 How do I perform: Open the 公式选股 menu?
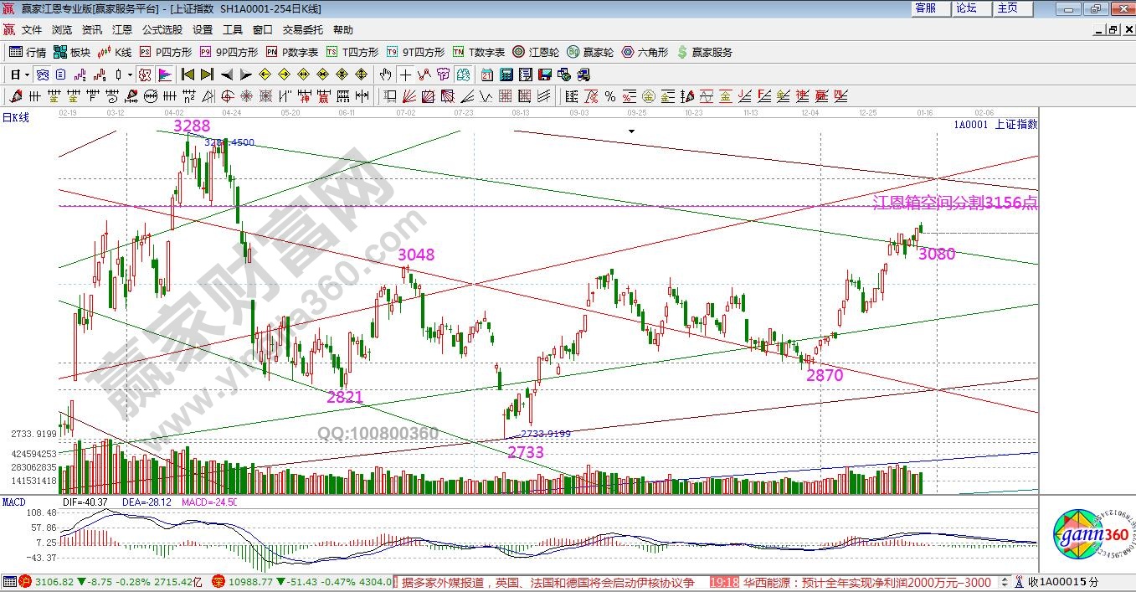[x=162, y=29]
